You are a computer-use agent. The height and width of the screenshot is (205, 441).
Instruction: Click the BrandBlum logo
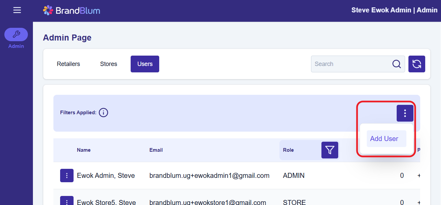(x=72, y=10)
